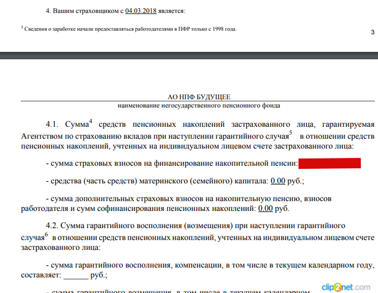
Task: Click the blank underlined field before 'руб.;'
Action: pyautogui.click(x=75, y=275)
